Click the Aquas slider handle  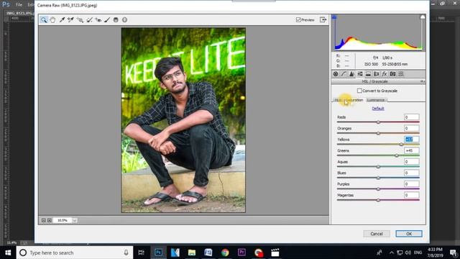coord(378,166)
